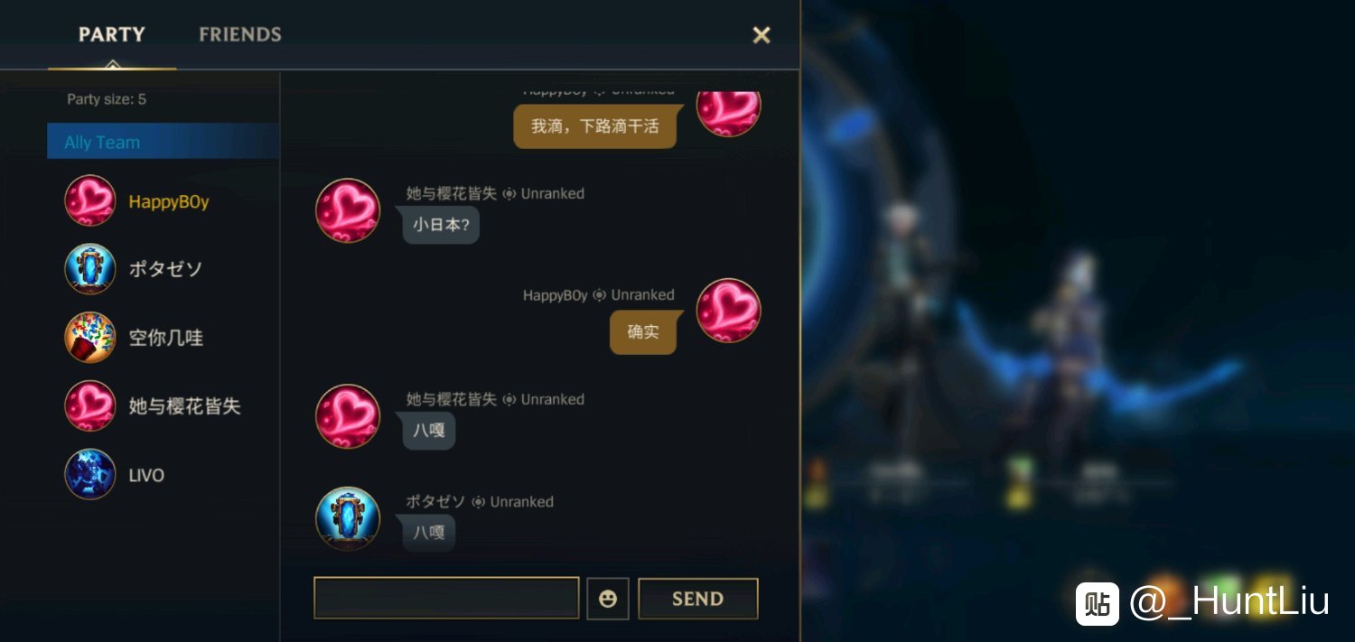Select the Ally Team header

(x=163, y=142)
